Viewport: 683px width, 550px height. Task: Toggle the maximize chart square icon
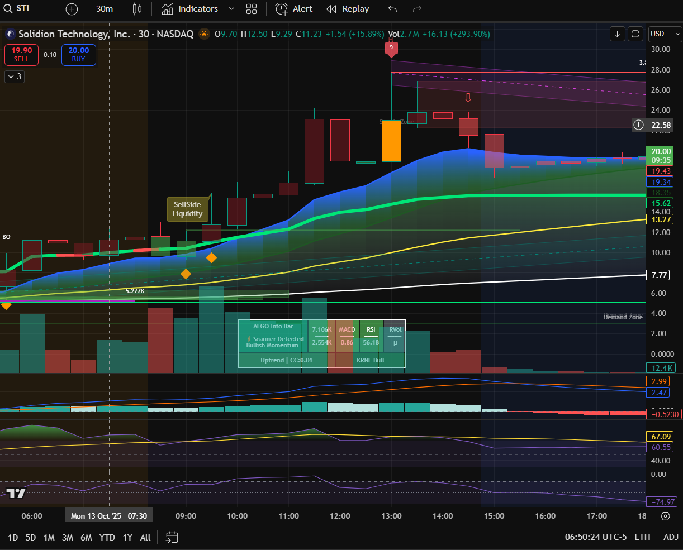[x=635, y=34]
